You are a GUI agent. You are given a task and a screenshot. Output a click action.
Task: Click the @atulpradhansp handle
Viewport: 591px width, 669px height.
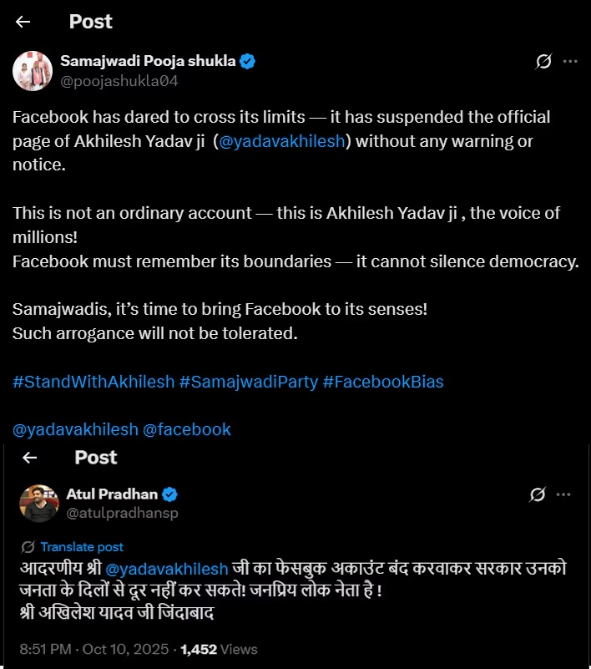pos(122,513)
